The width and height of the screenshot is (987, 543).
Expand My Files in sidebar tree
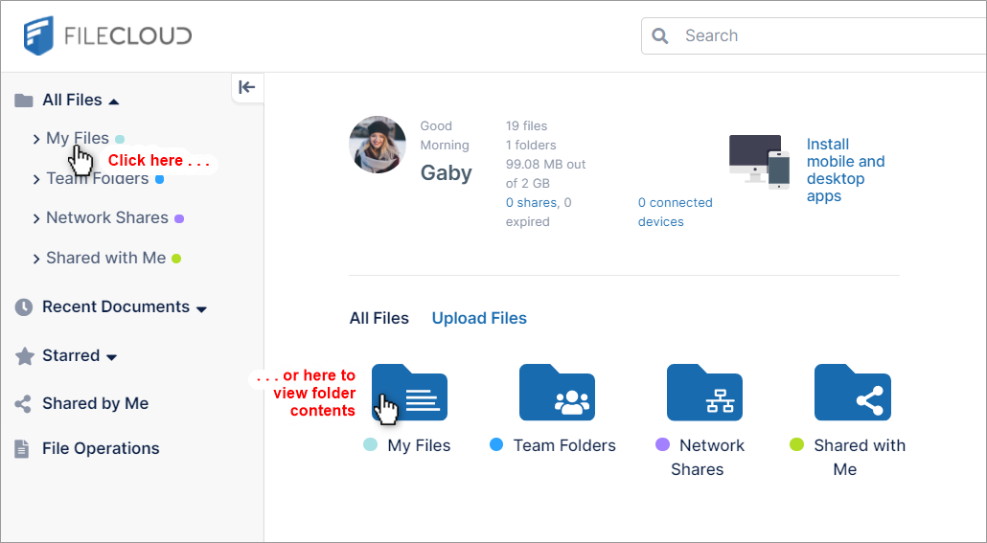point(36,139)
